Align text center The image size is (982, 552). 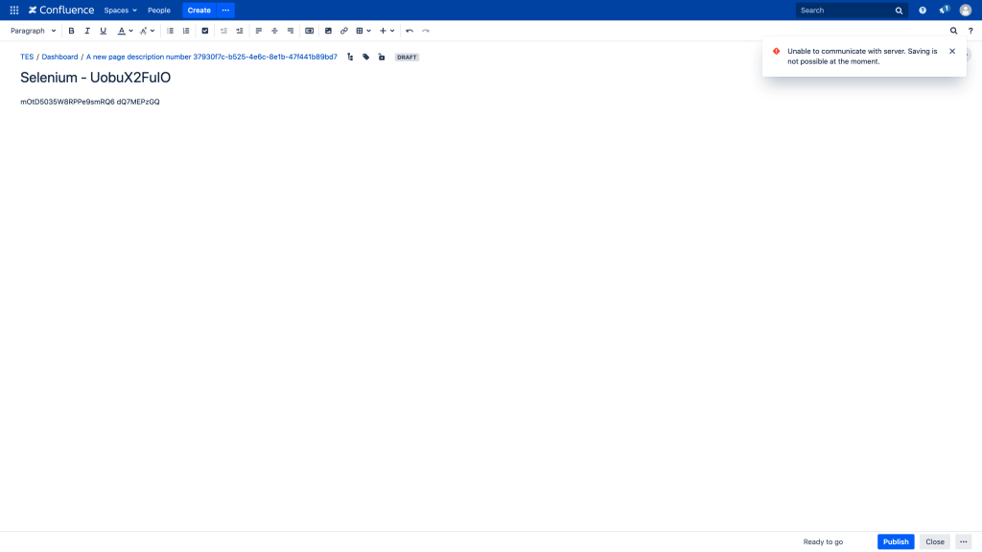tap(274, 31)
